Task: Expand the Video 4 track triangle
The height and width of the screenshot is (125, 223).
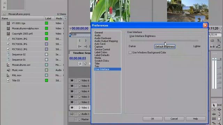Action: (79, 91)
